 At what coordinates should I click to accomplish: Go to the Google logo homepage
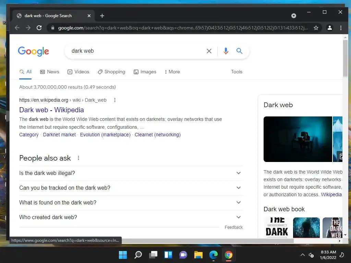pos(33,51)
